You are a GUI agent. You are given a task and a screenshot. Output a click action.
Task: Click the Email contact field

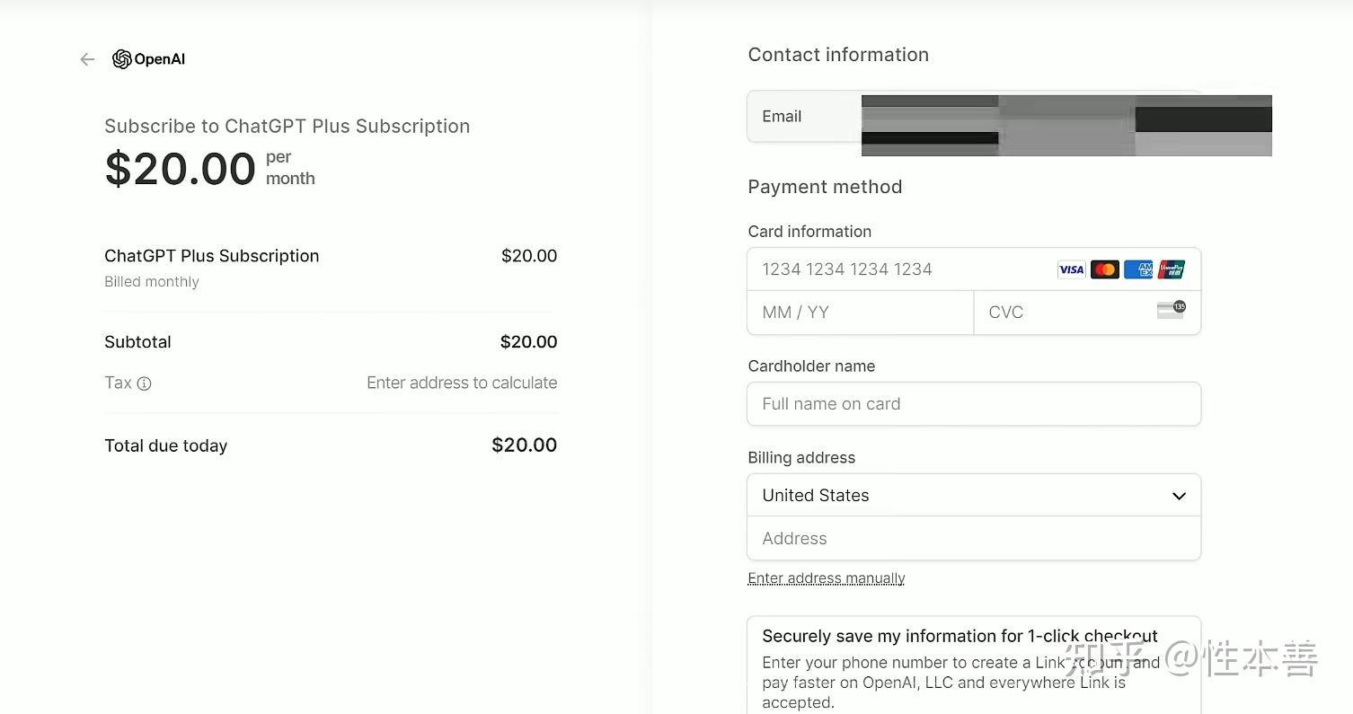(x=974, y=116)
